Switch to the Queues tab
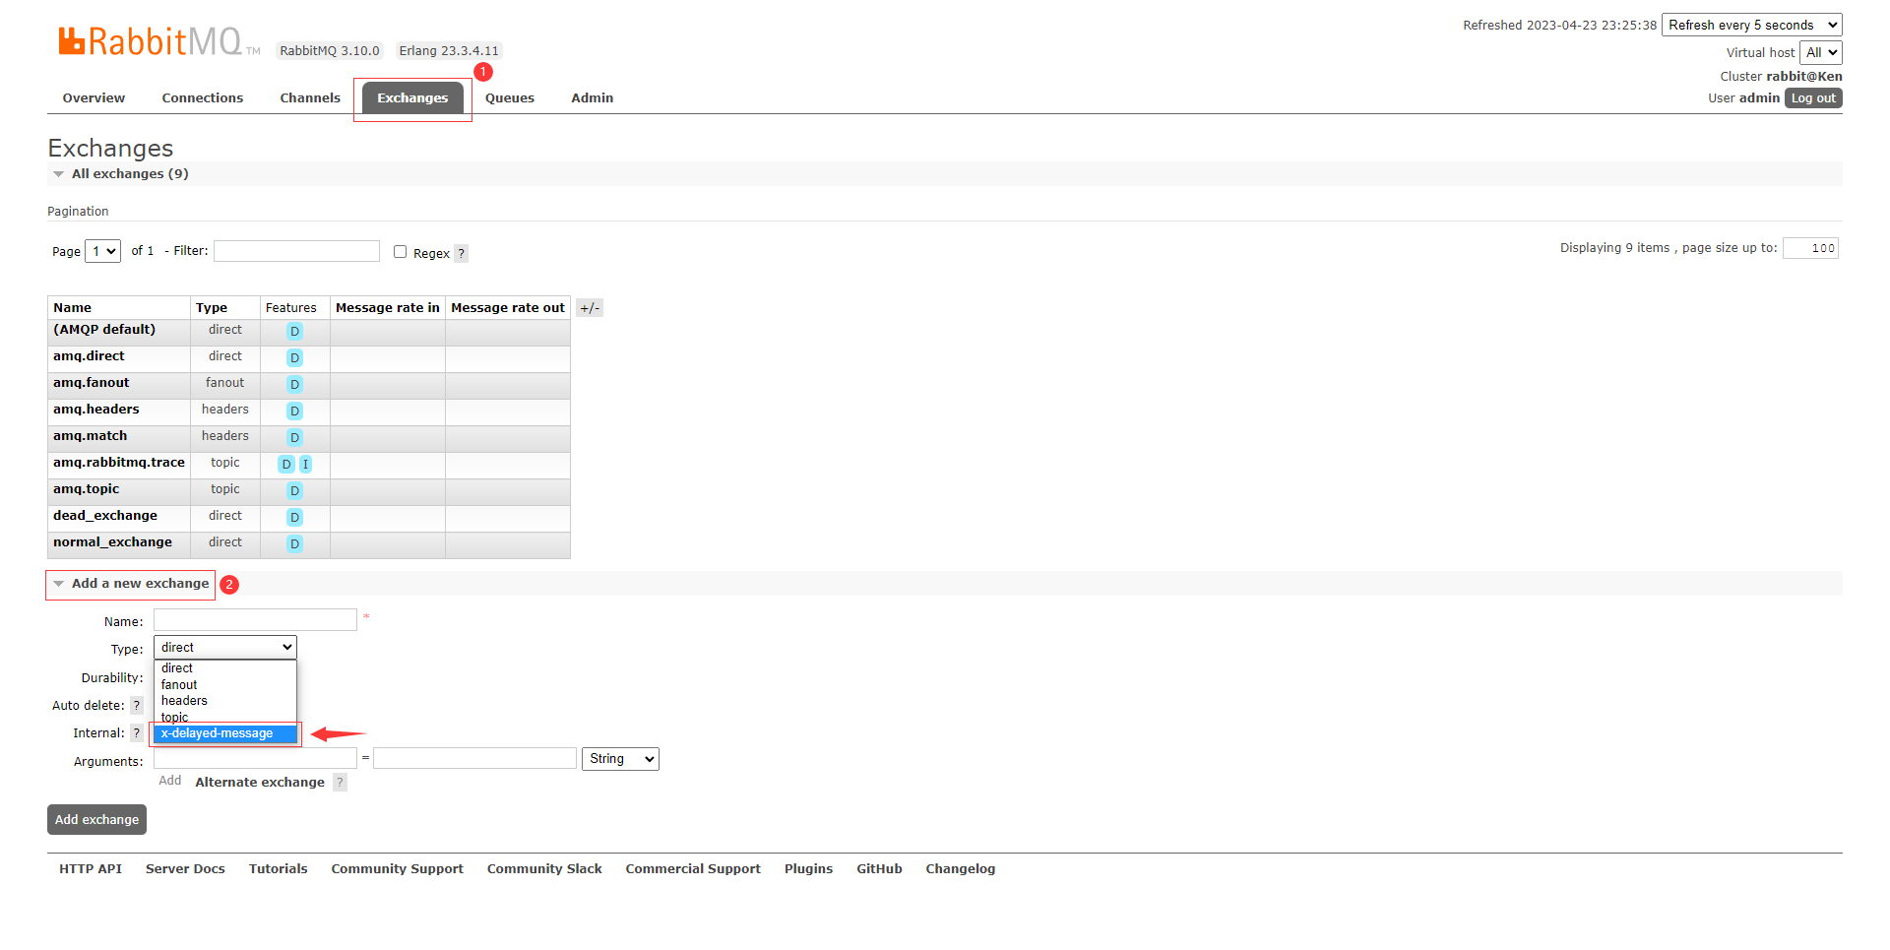The height and width of the screenshot is (950, 1890). pyautogui.click(x=510, y=98)
